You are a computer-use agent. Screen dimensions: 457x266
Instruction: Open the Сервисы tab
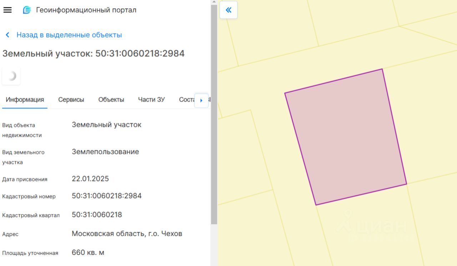point(71,100)
